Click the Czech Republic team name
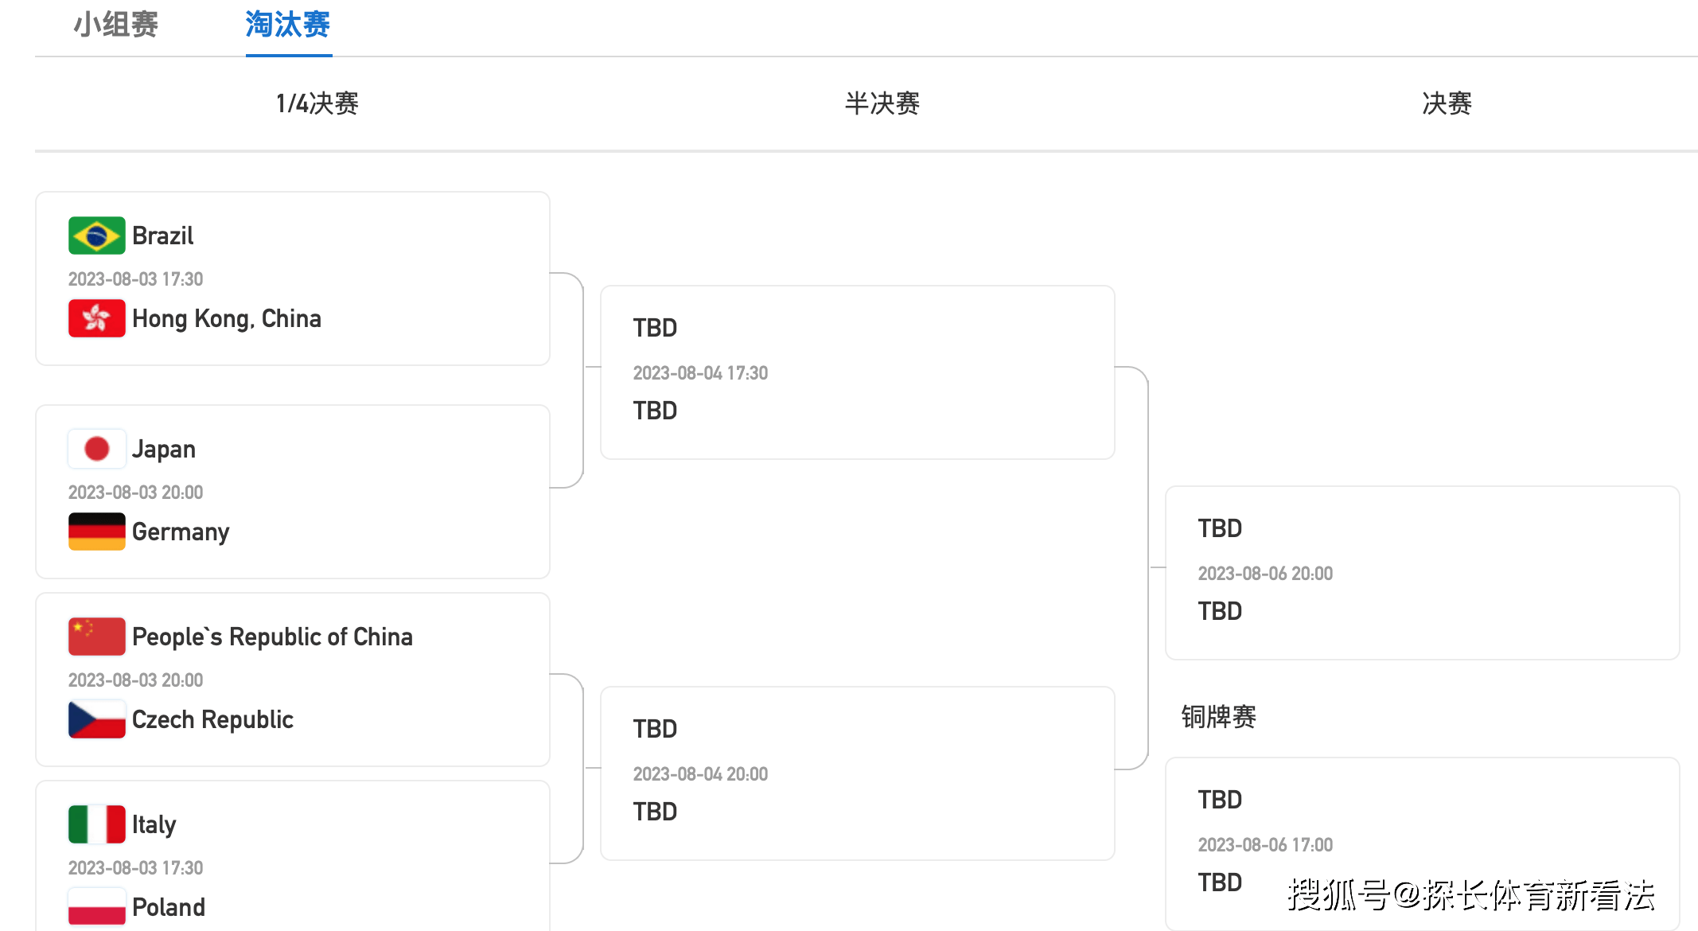 [x=212, y=719]
